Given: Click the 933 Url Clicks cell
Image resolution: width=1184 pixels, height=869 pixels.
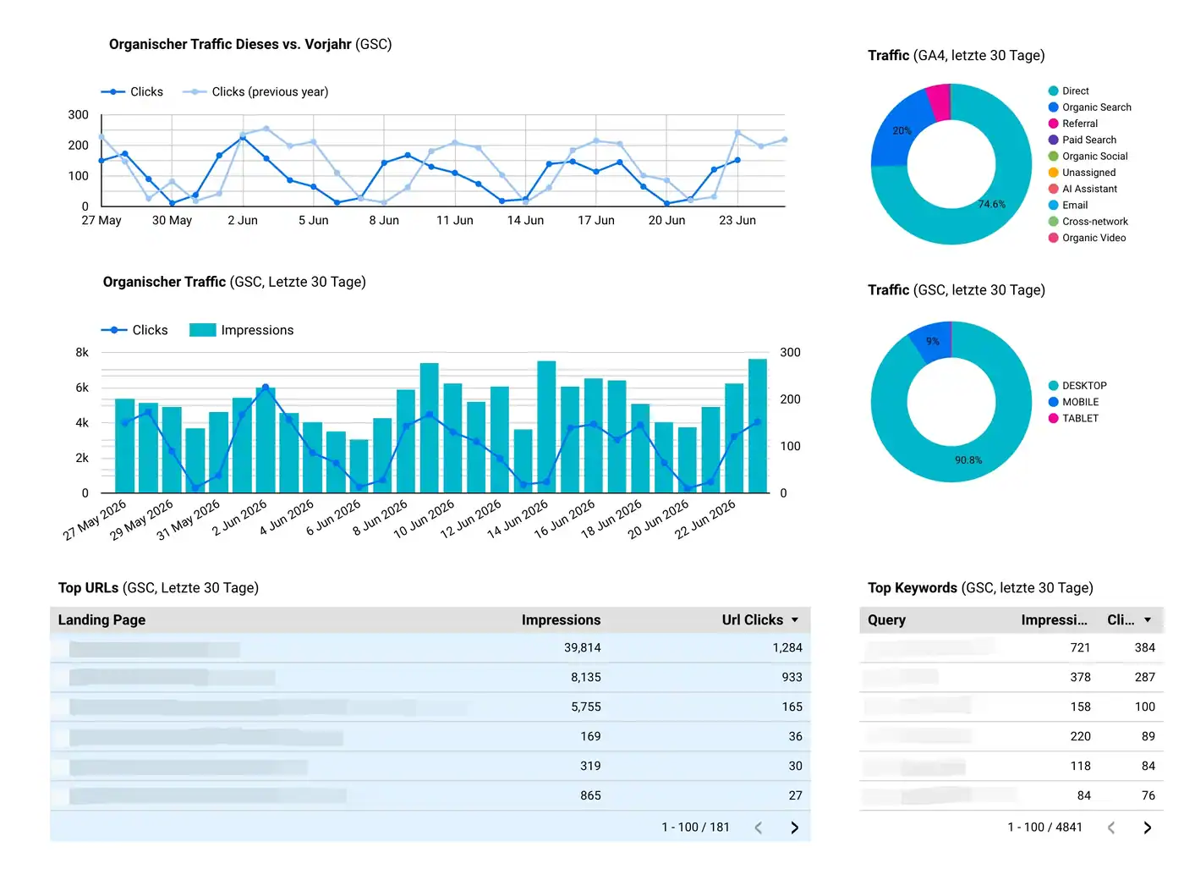Looking at the screenshot, I should 792,678.
